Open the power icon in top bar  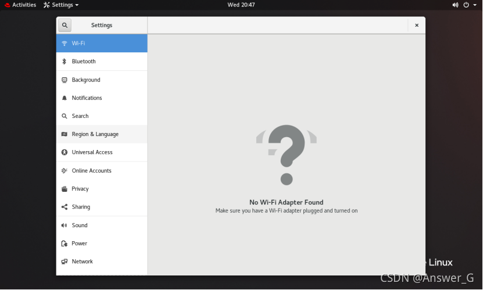click(x=466, y=5)
